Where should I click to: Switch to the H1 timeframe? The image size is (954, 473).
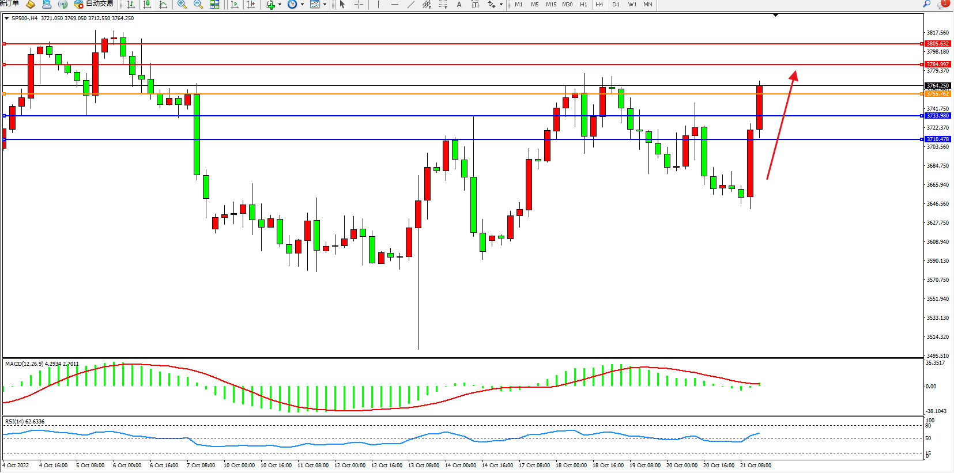[x=583, y=5]
